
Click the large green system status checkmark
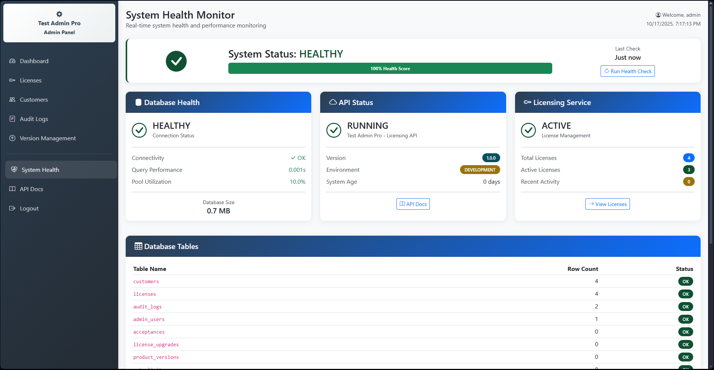click(x=176, y=61)
